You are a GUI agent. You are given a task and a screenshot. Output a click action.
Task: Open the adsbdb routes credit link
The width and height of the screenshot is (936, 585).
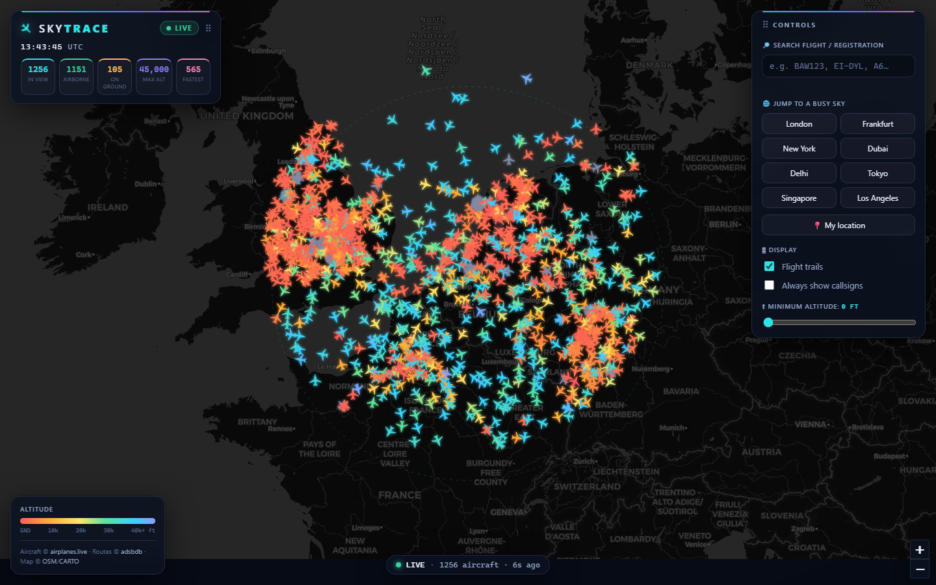point(131,552)
